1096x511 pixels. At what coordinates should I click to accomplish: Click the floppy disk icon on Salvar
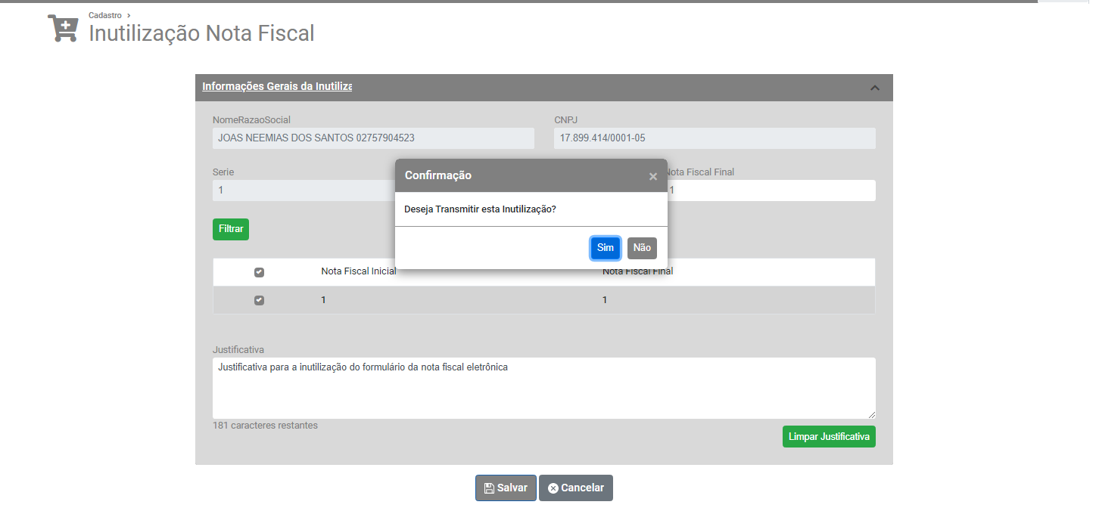coord(489,488)
